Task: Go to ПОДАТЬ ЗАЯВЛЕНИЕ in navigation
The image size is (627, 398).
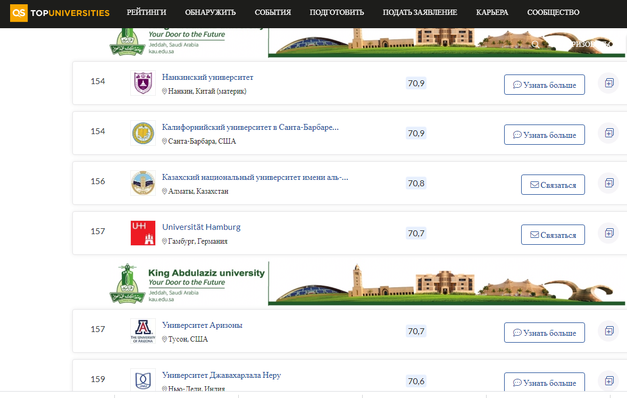Action: 420,12
